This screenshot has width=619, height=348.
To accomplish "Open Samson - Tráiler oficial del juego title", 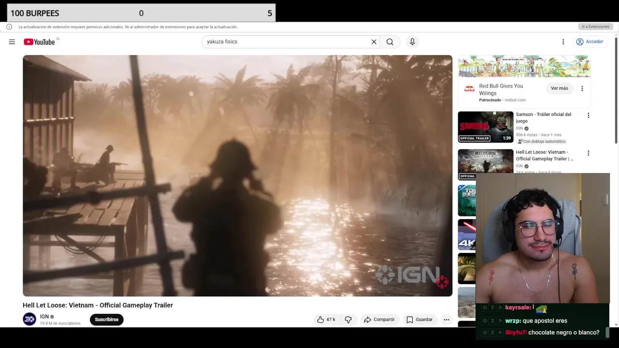I will coord(544,117).
